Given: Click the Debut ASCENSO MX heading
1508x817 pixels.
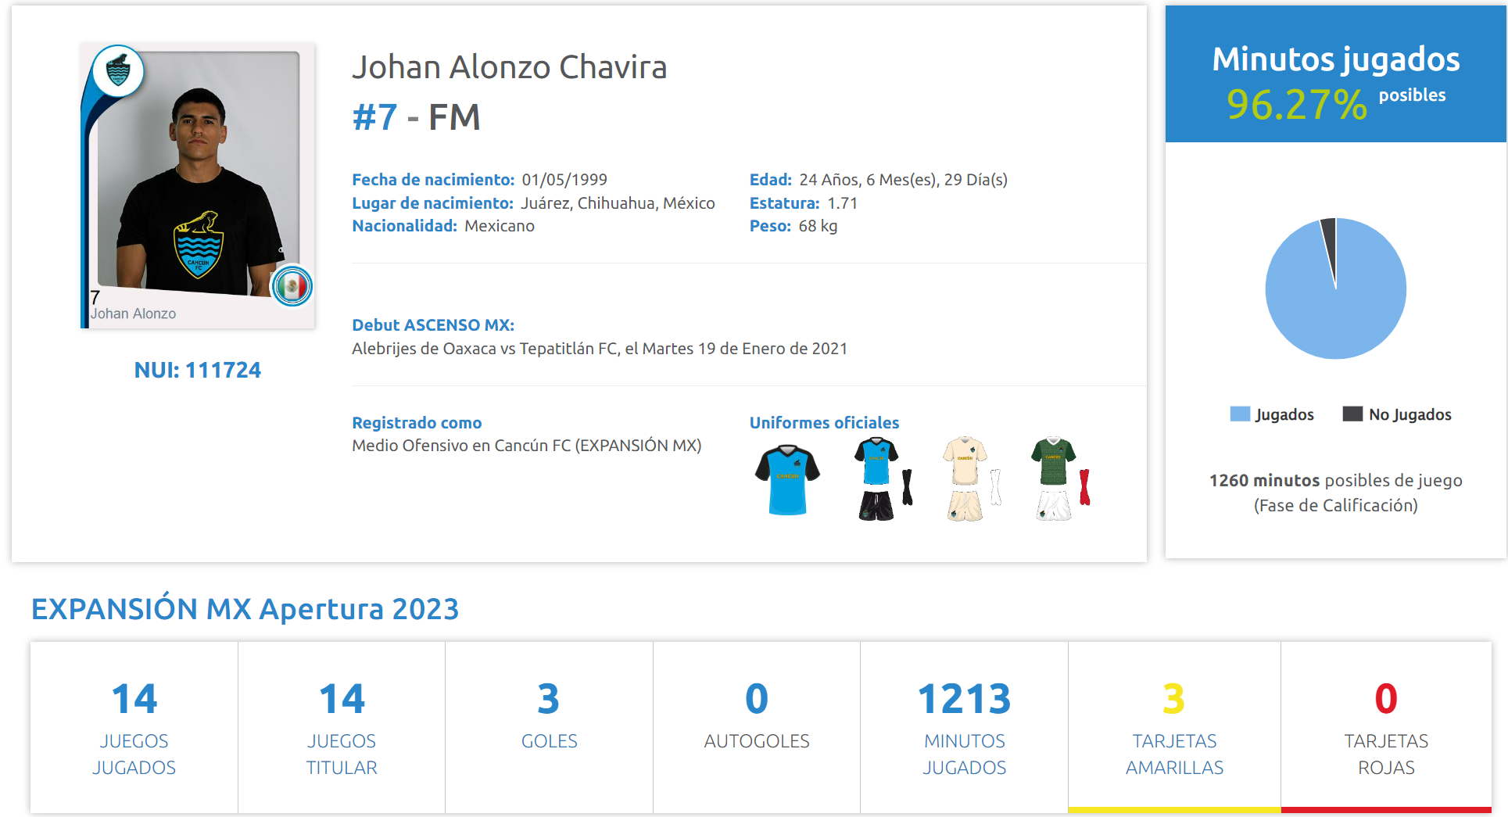Looking at the screenshot, I should coord(433,325).
